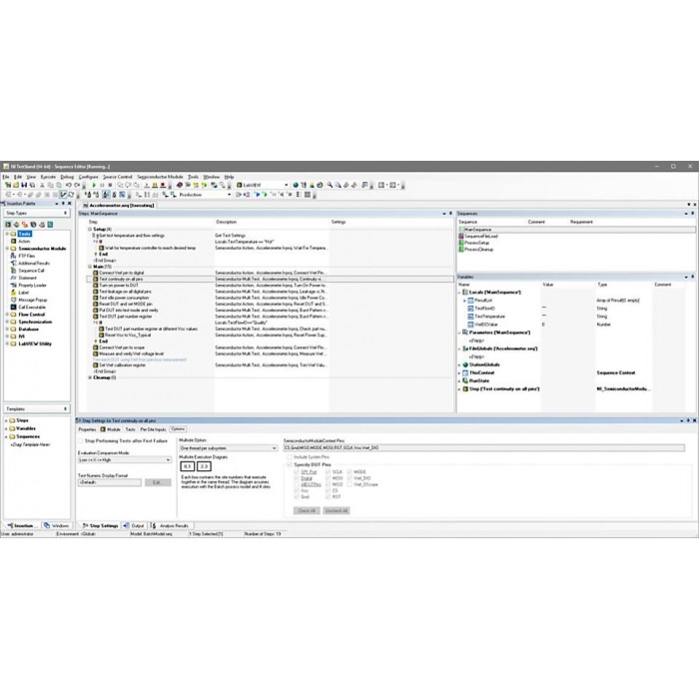Screen dimensions: 699x699
Task: Toggle the RST pin checkbox
Action: (x=329, y=496)
